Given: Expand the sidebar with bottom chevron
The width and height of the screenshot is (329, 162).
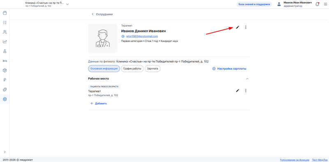Looking at the screenshot, I should (5, 152).
